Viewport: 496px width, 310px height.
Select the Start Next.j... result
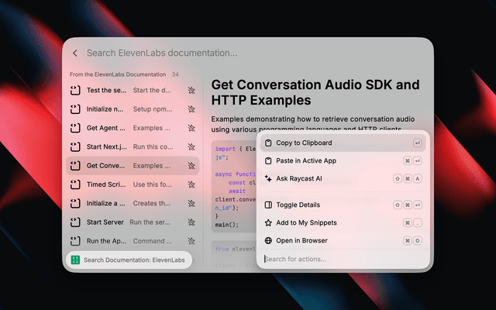click(133, 146)
